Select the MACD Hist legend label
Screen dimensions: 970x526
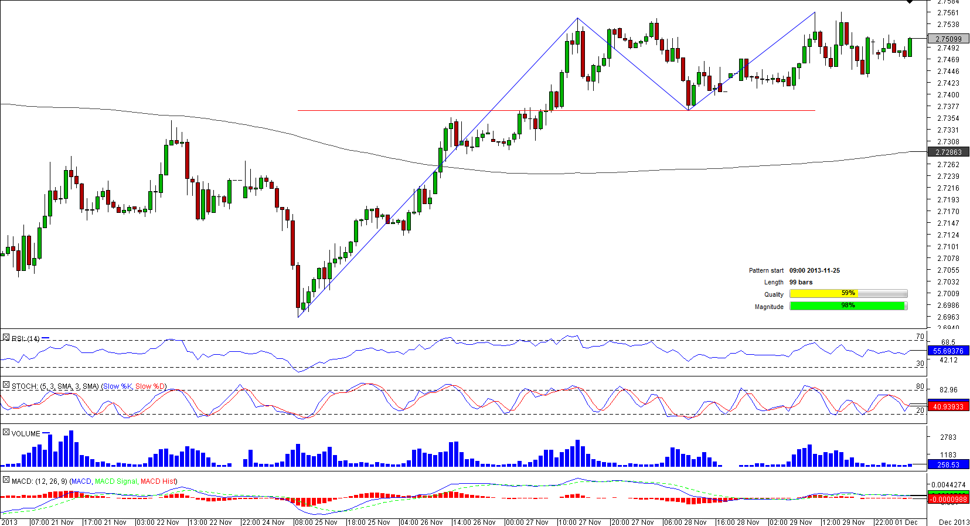158,481
